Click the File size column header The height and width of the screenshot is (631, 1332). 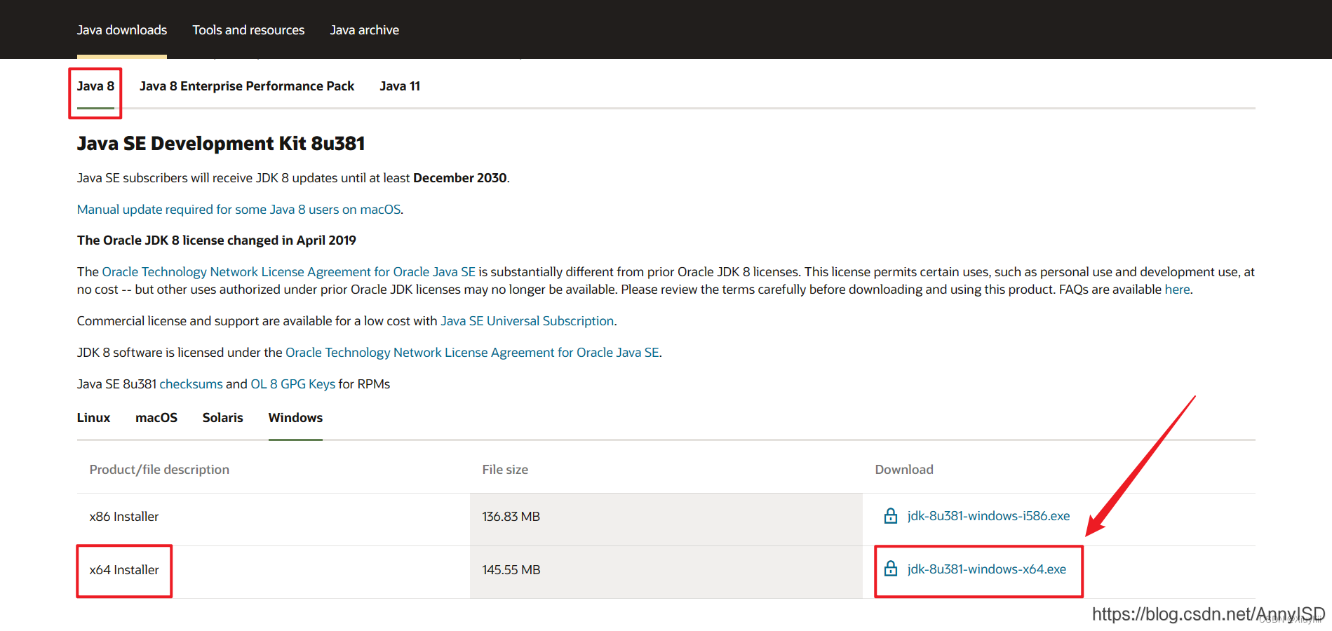(x=505, y=470)
